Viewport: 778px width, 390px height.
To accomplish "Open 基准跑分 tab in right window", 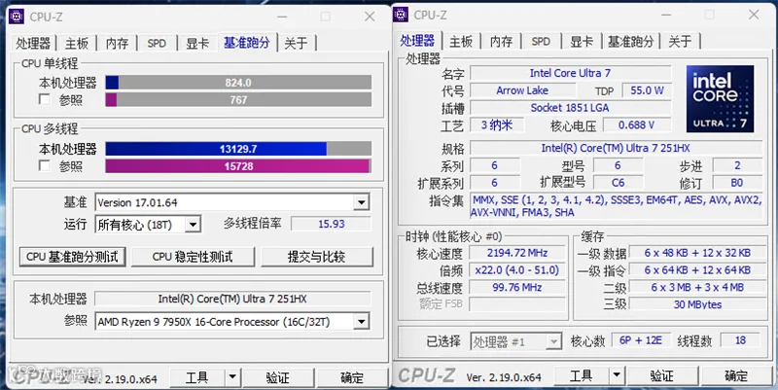I will tap(630, 41).
